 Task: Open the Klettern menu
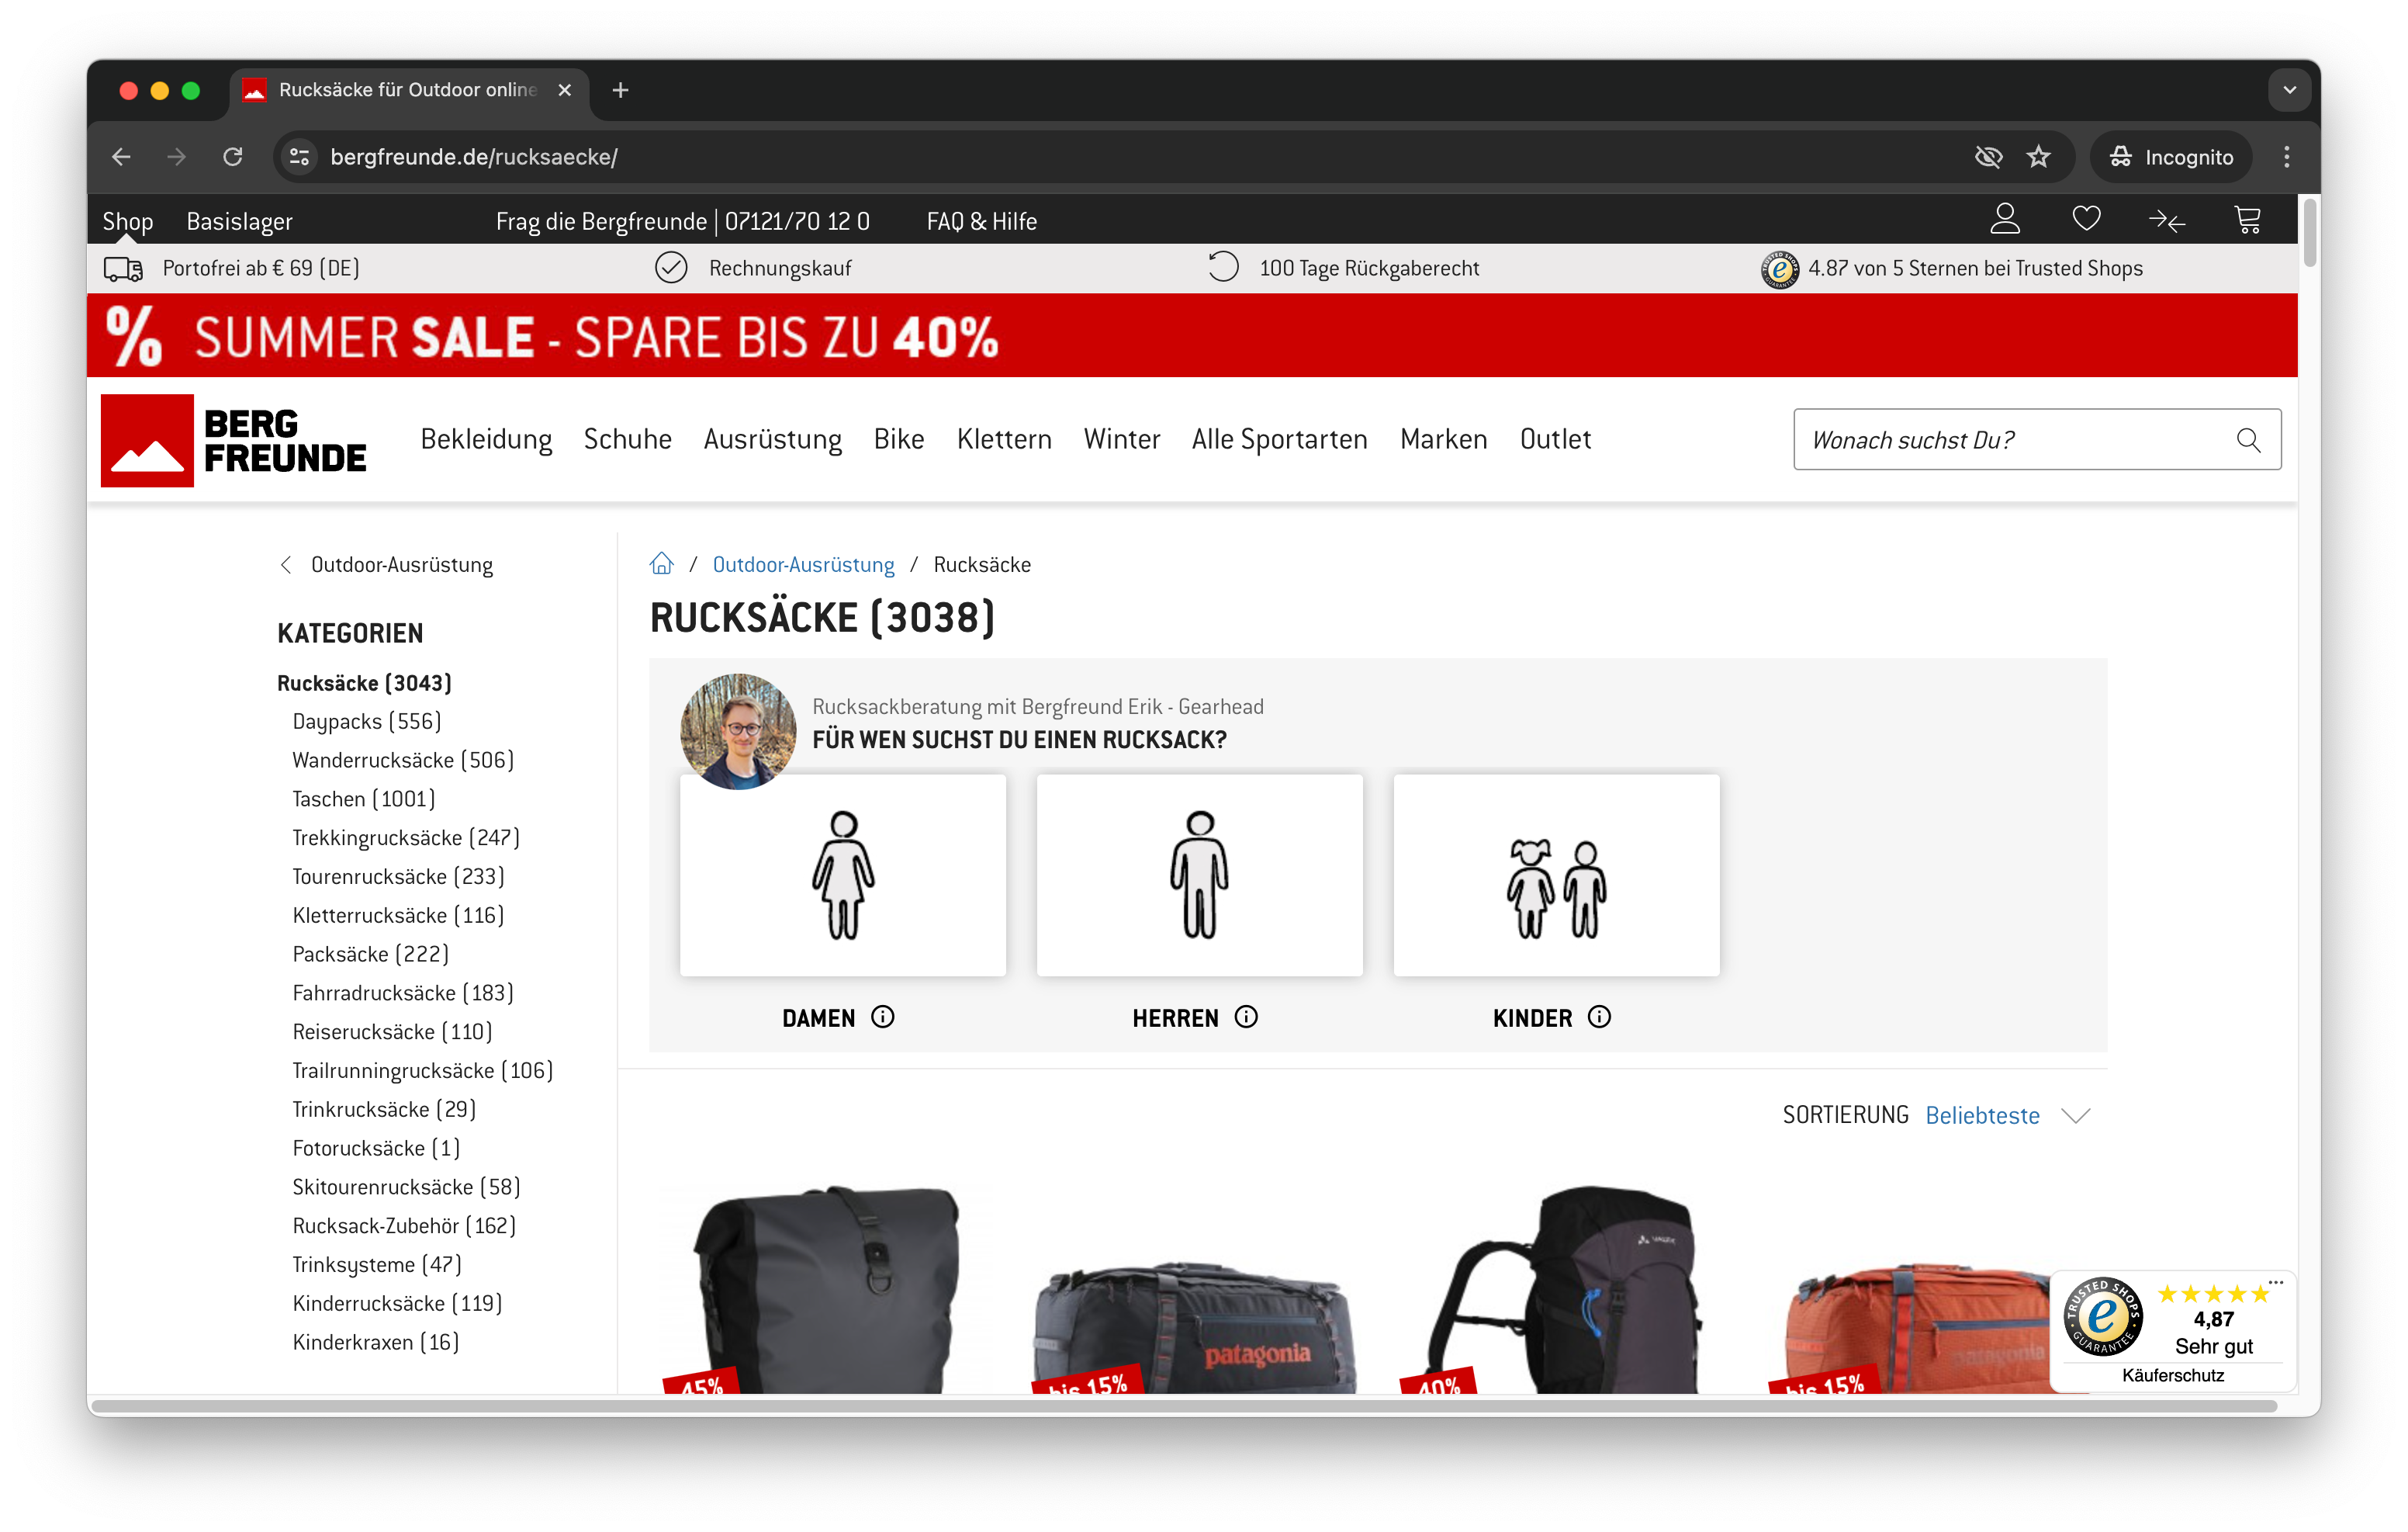[x=1003, y=438]
